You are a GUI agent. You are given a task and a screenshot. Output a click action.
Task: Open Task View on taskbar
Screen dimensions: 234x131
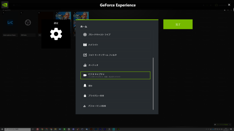[x=33, y=129]
